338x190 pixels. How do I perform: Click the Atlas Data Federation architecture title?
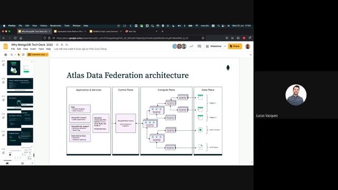[x=128, y=75]
